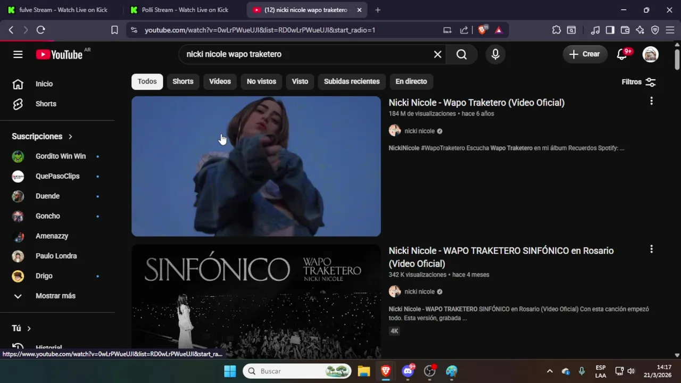Open a new browser tab

coord(378,10)
